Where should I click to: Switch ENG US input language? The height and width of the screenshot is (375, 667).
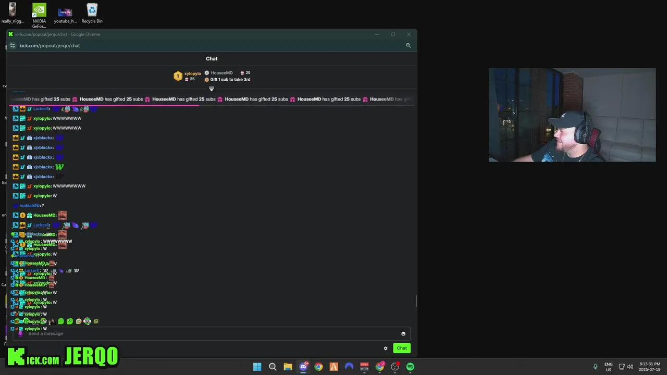(609, 367)
